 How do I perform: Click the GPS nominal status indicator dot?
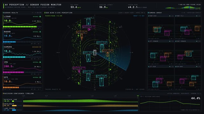(40, 77)
